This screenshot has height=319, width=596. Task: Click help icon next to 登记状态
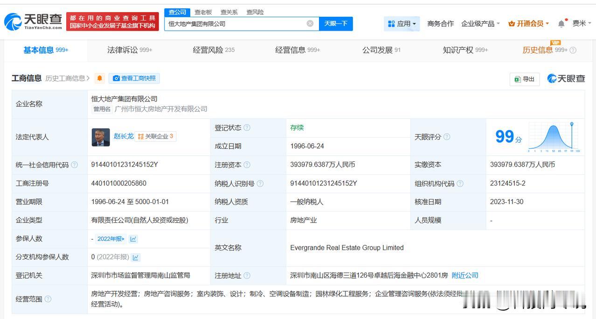[x=247, y=128]
